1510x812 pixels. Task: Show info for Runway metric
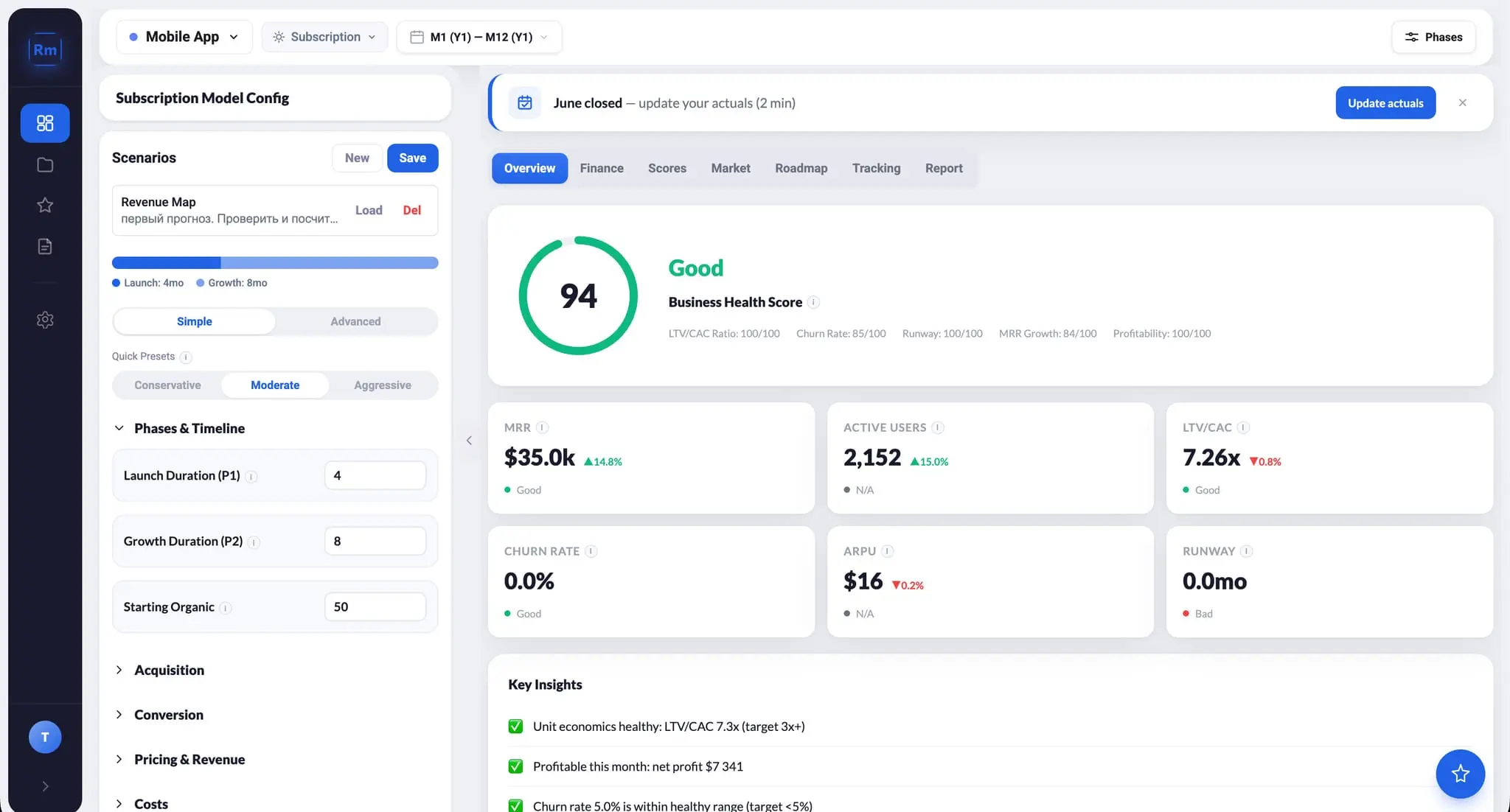[1246, 551]
